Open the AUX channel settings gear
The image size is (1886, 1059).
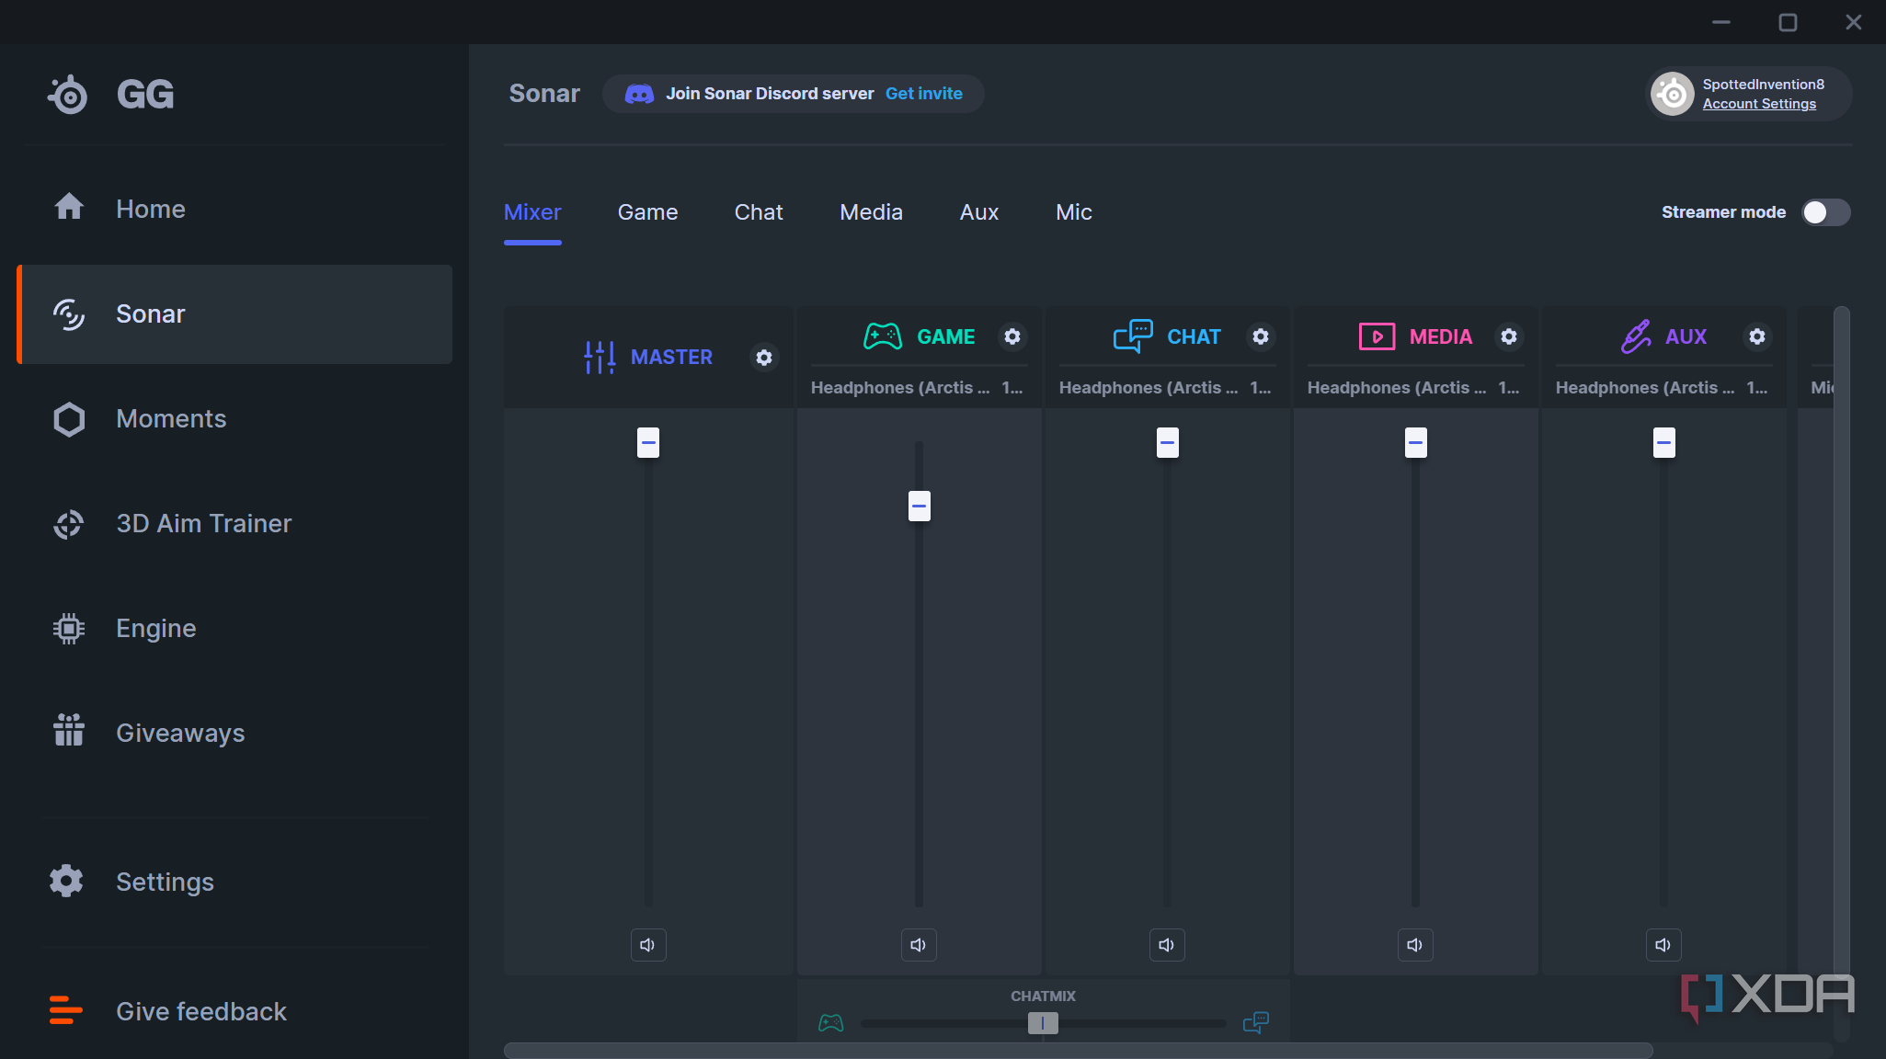pyautogui.click(x=1757, y=336)
